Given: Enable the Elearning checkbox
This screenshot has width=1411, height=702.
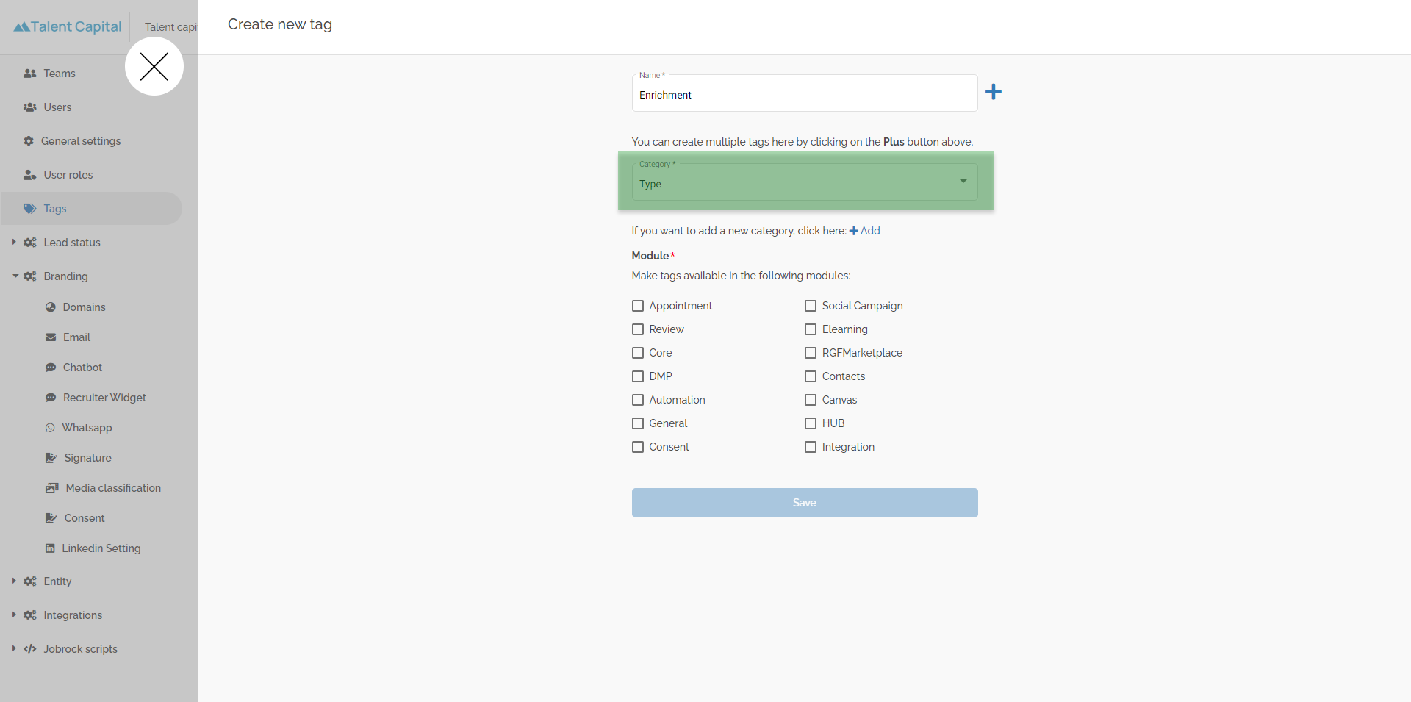Looking at the screenshot, I should pos(811,329).
